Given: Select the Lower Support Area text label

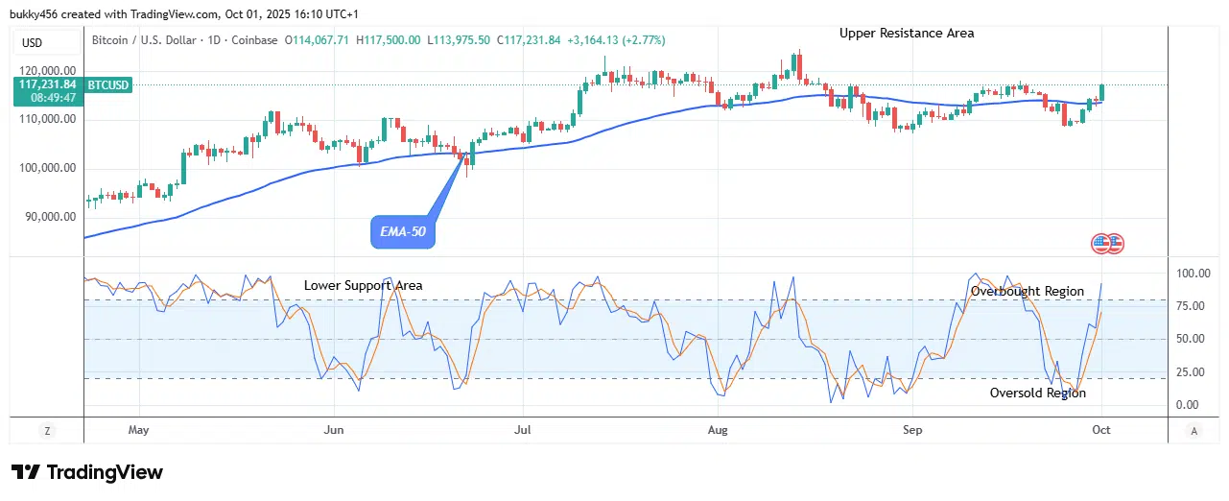Looking at the screenshot, I should [363, 286].
